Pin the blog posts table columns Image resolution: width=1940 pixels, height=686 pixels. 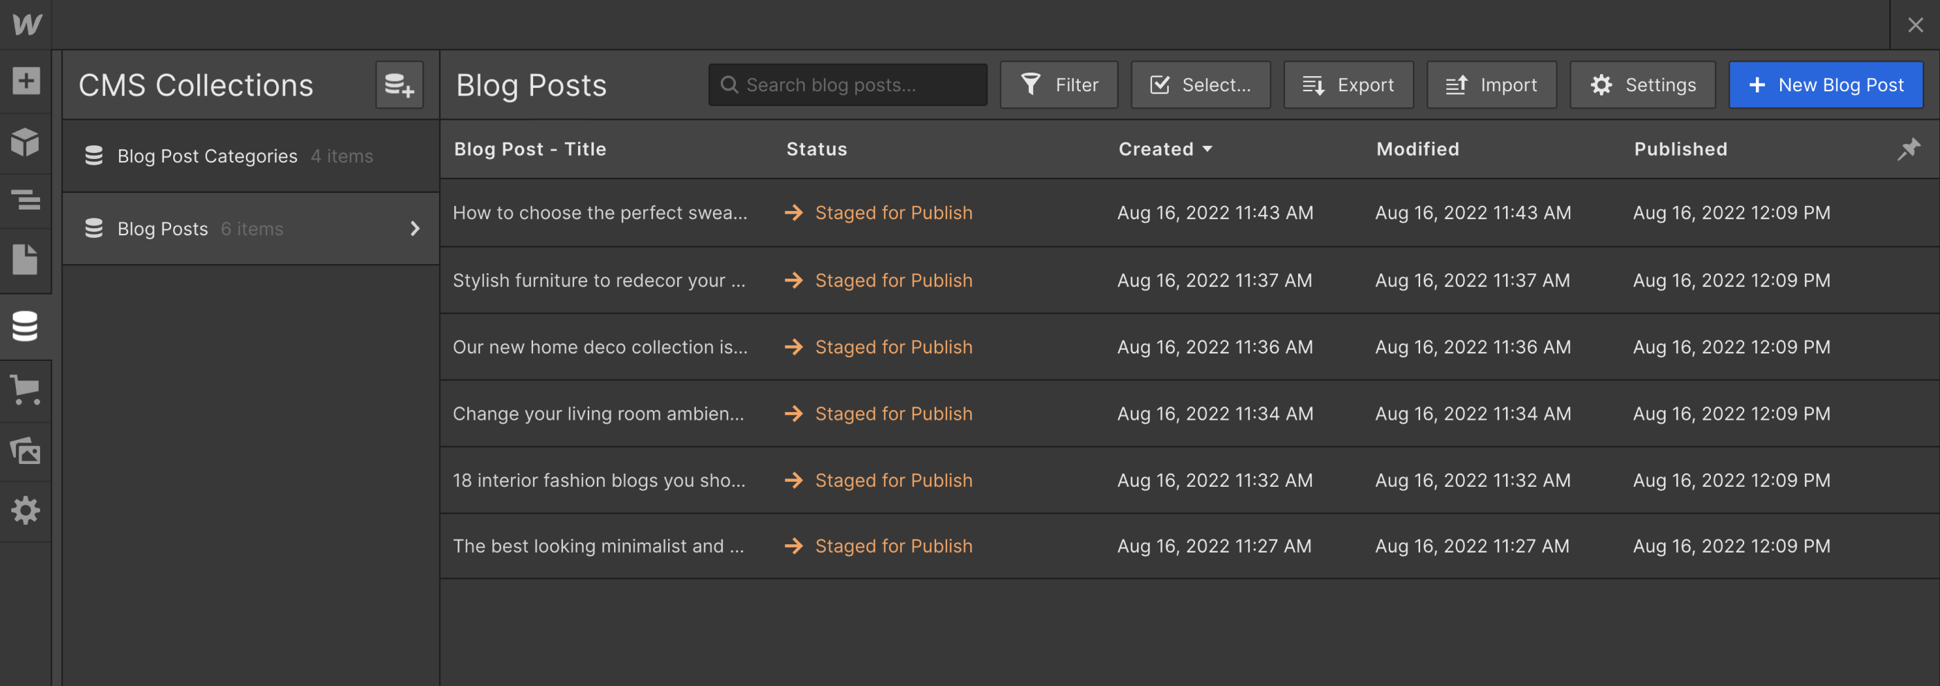1908,149
